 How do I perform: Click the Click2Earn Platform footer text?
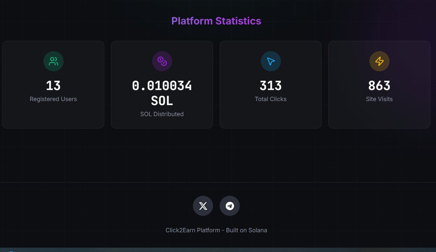point(217,230)
